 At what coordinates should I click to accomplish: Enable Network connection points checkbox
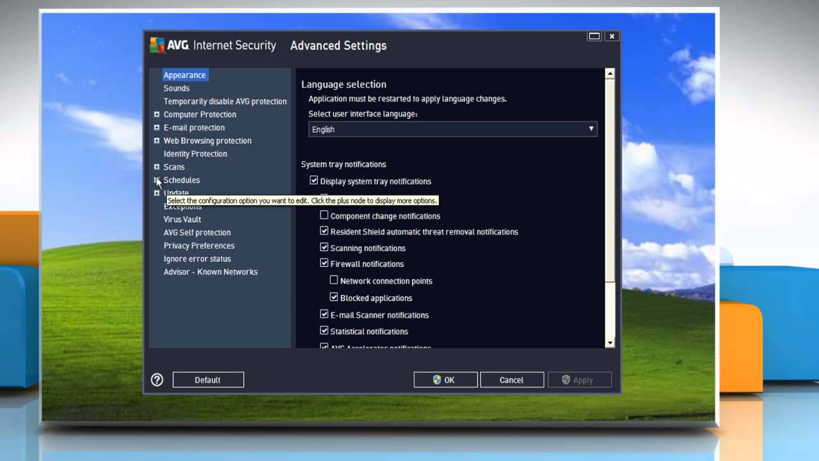[x=334, y=280]
